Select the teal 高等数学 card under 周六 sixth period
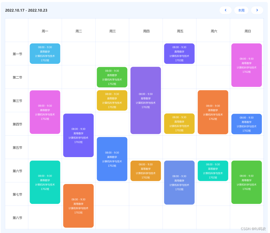Screen dimensions: 270x233 coord(213,171)
